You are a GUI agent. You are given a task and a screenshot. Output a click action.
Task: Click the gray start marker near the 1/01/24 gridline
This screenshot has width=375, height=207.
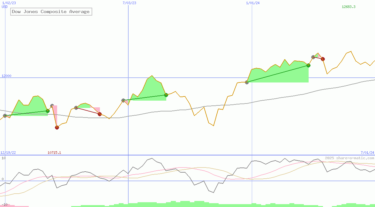(246, 82)
